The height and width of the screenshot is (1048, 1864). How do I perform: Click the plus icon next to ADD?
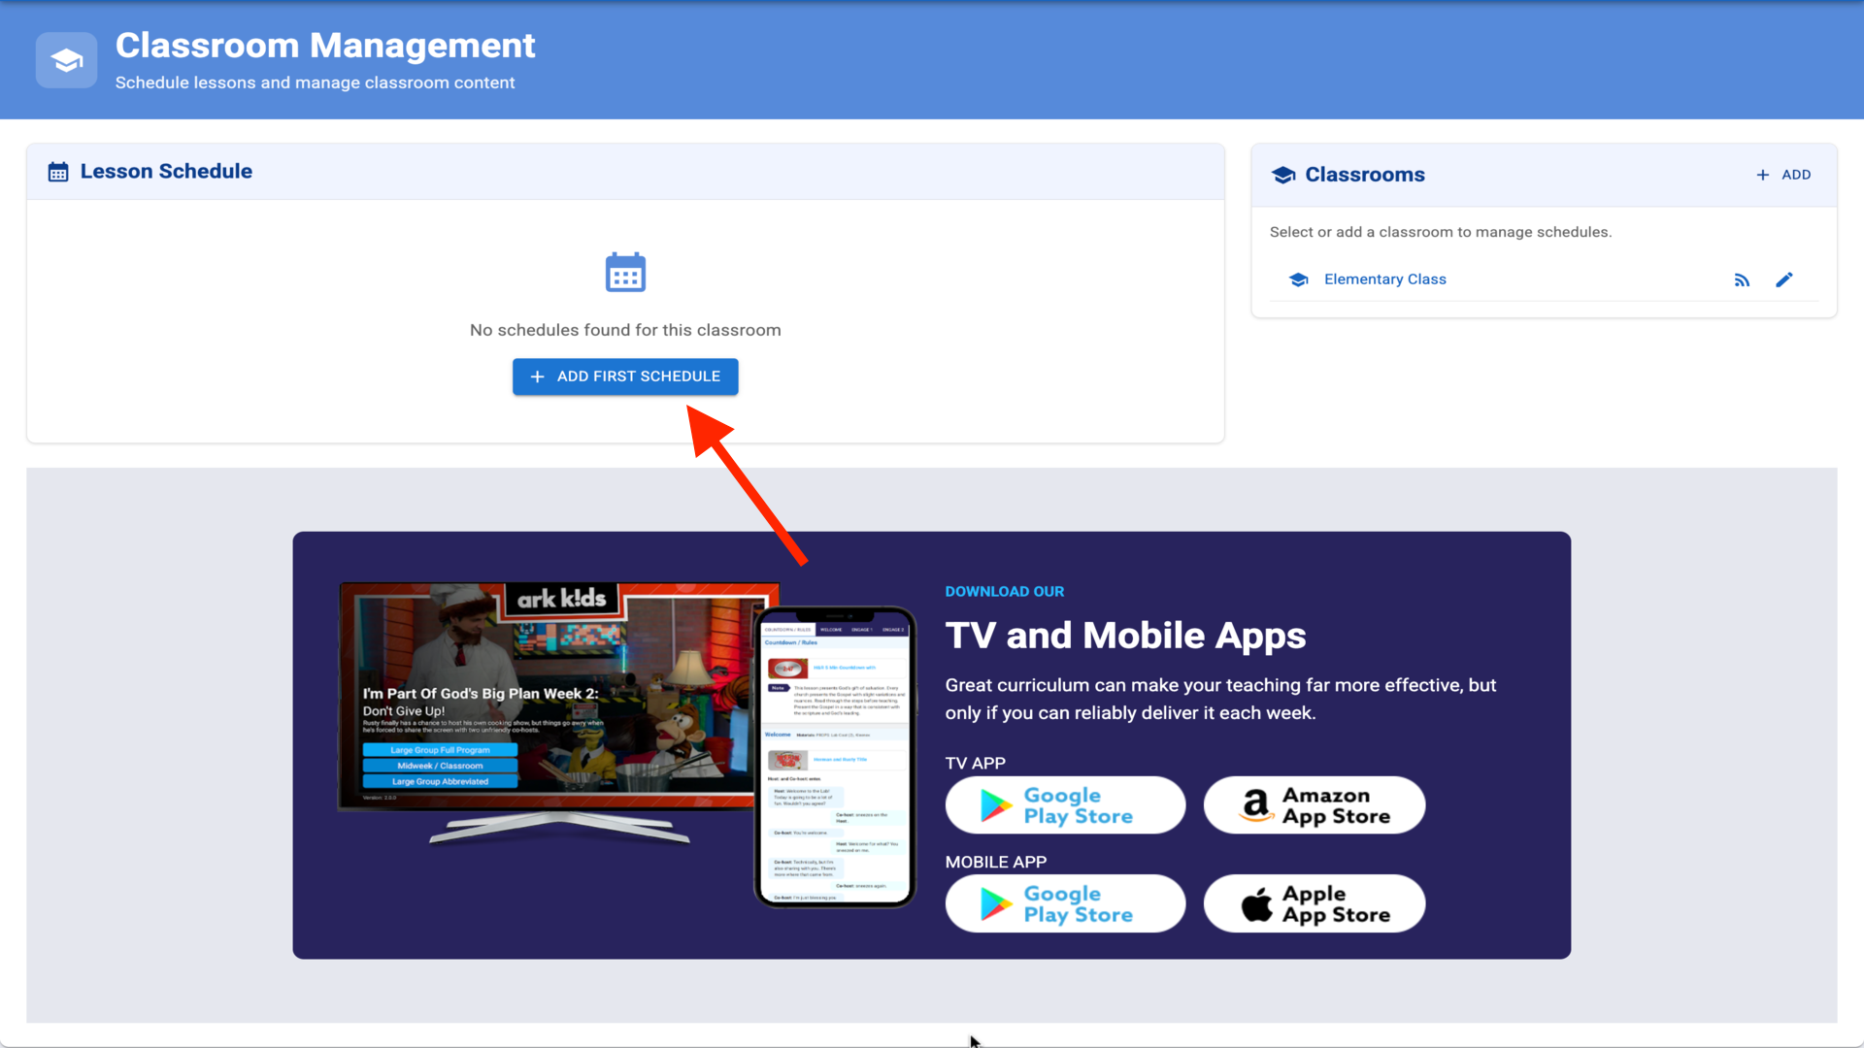click(x=1763, y=175)
